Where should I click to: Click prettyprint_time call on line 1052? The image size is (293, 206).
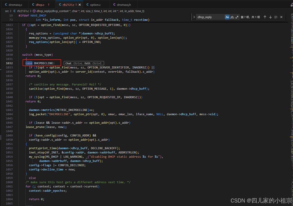(x=43, y=148)
